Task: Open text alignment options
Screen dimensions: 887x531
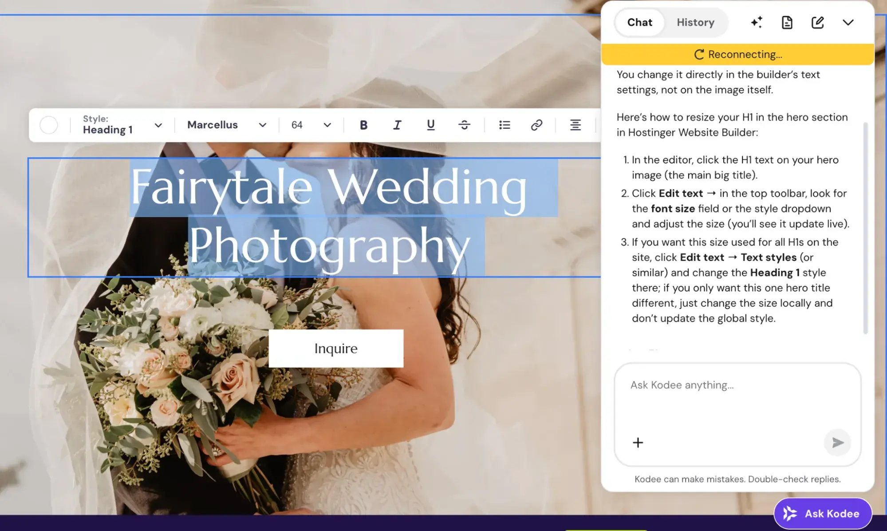Action: pyautogui.click(x=575, y=125)
